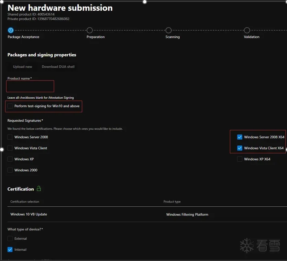Uncheck the Internal device type
287x261 pixels.
(10, 249)
